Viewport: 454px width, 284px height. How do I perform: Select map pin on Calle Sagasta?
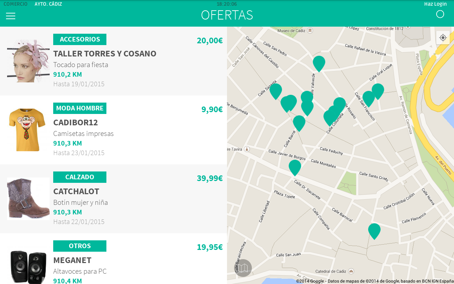276,91
